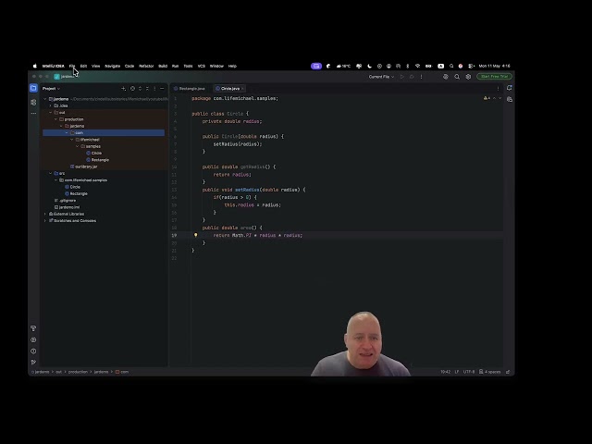Expand External Libraries node
The image size is (592, 444).
(x=45, y=214)
